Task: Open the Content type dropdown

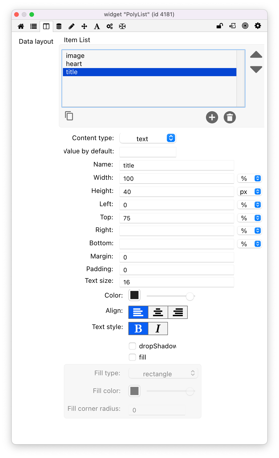Action: point(148,138)
